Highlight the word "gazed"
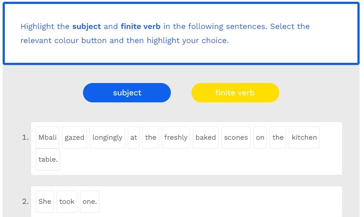 [x=74, y=137]
